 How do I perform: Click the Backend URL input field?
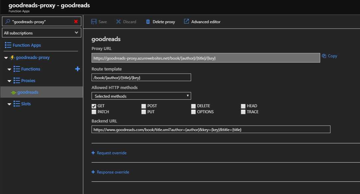coord(211,129)
